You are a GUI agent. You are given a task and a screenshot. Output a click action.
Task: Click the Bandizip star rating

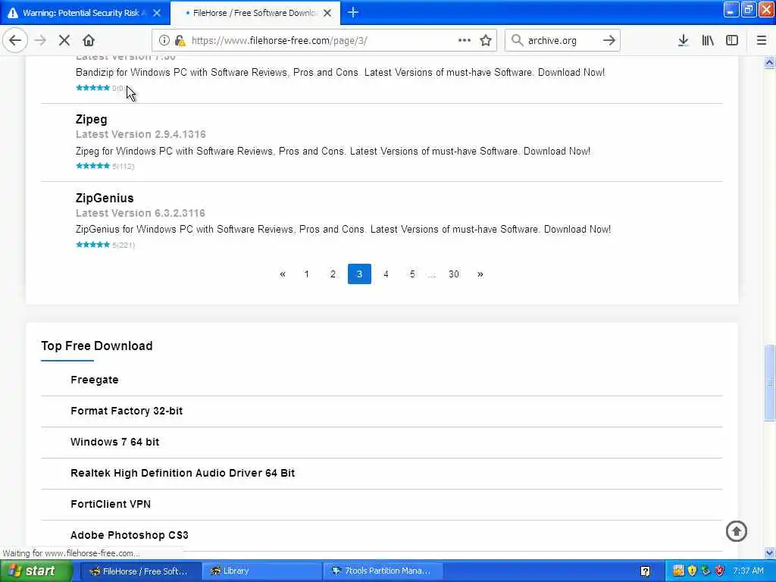(92, 88)
